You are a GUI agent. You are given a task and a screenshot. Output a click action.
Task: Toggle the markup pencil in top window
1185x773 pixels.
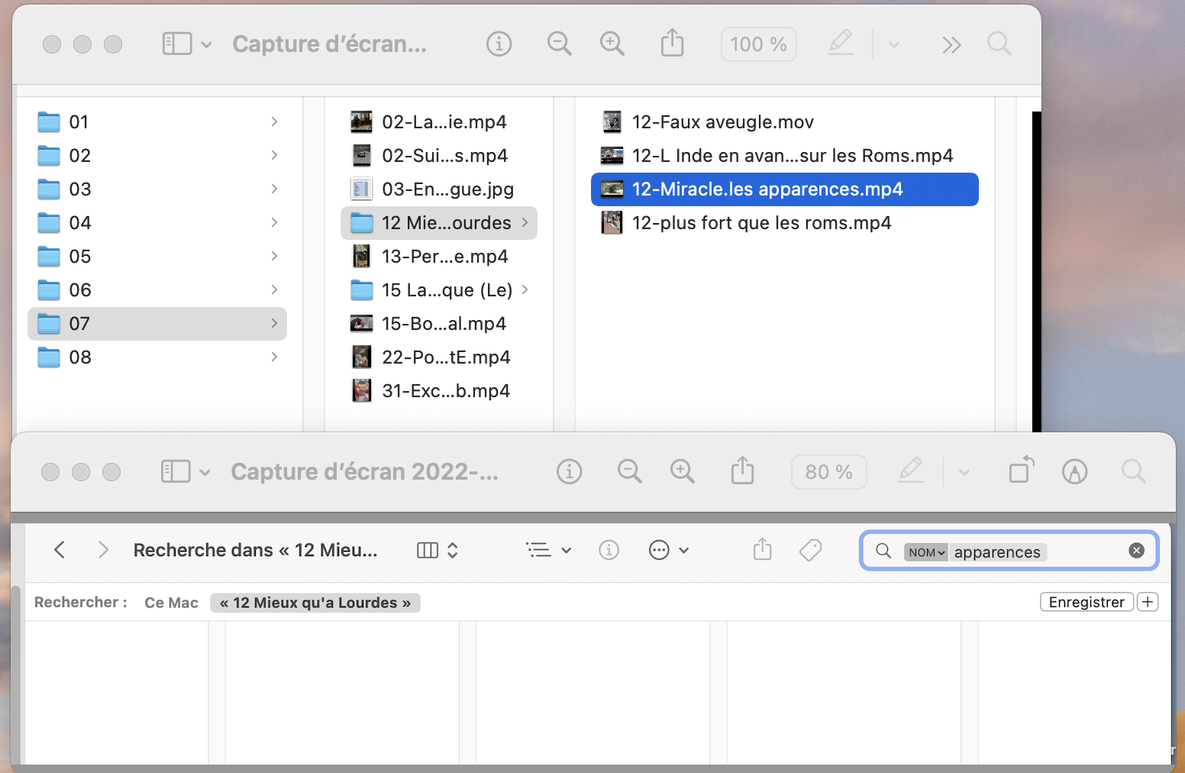coord(841,44)
